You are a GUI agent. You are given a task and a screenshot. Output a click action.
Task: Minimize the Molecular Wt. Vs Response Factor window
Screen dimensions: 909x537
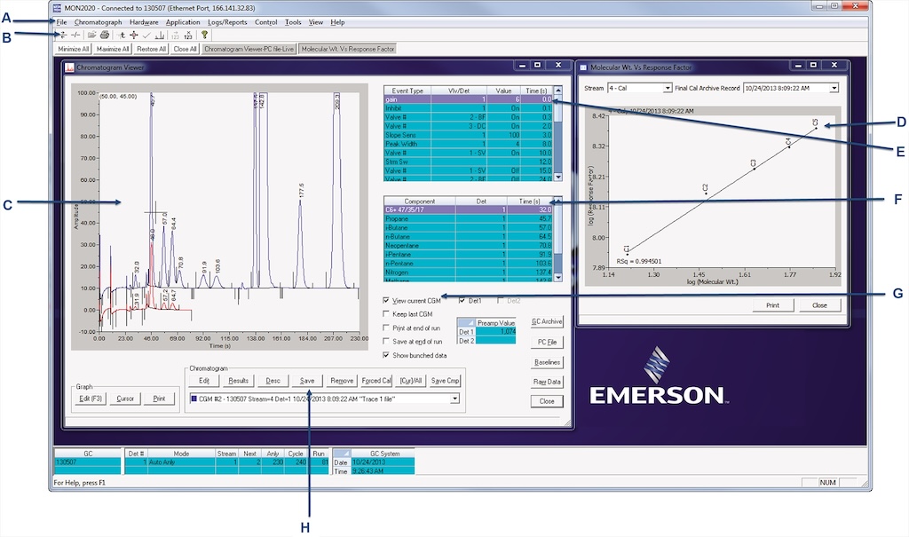click(x=798, y=65)
